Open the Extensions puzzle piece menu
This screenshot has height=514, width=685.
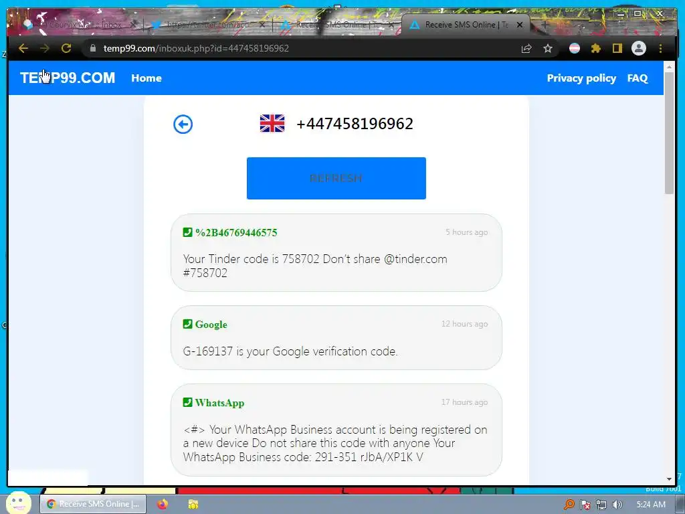[596, 48]
